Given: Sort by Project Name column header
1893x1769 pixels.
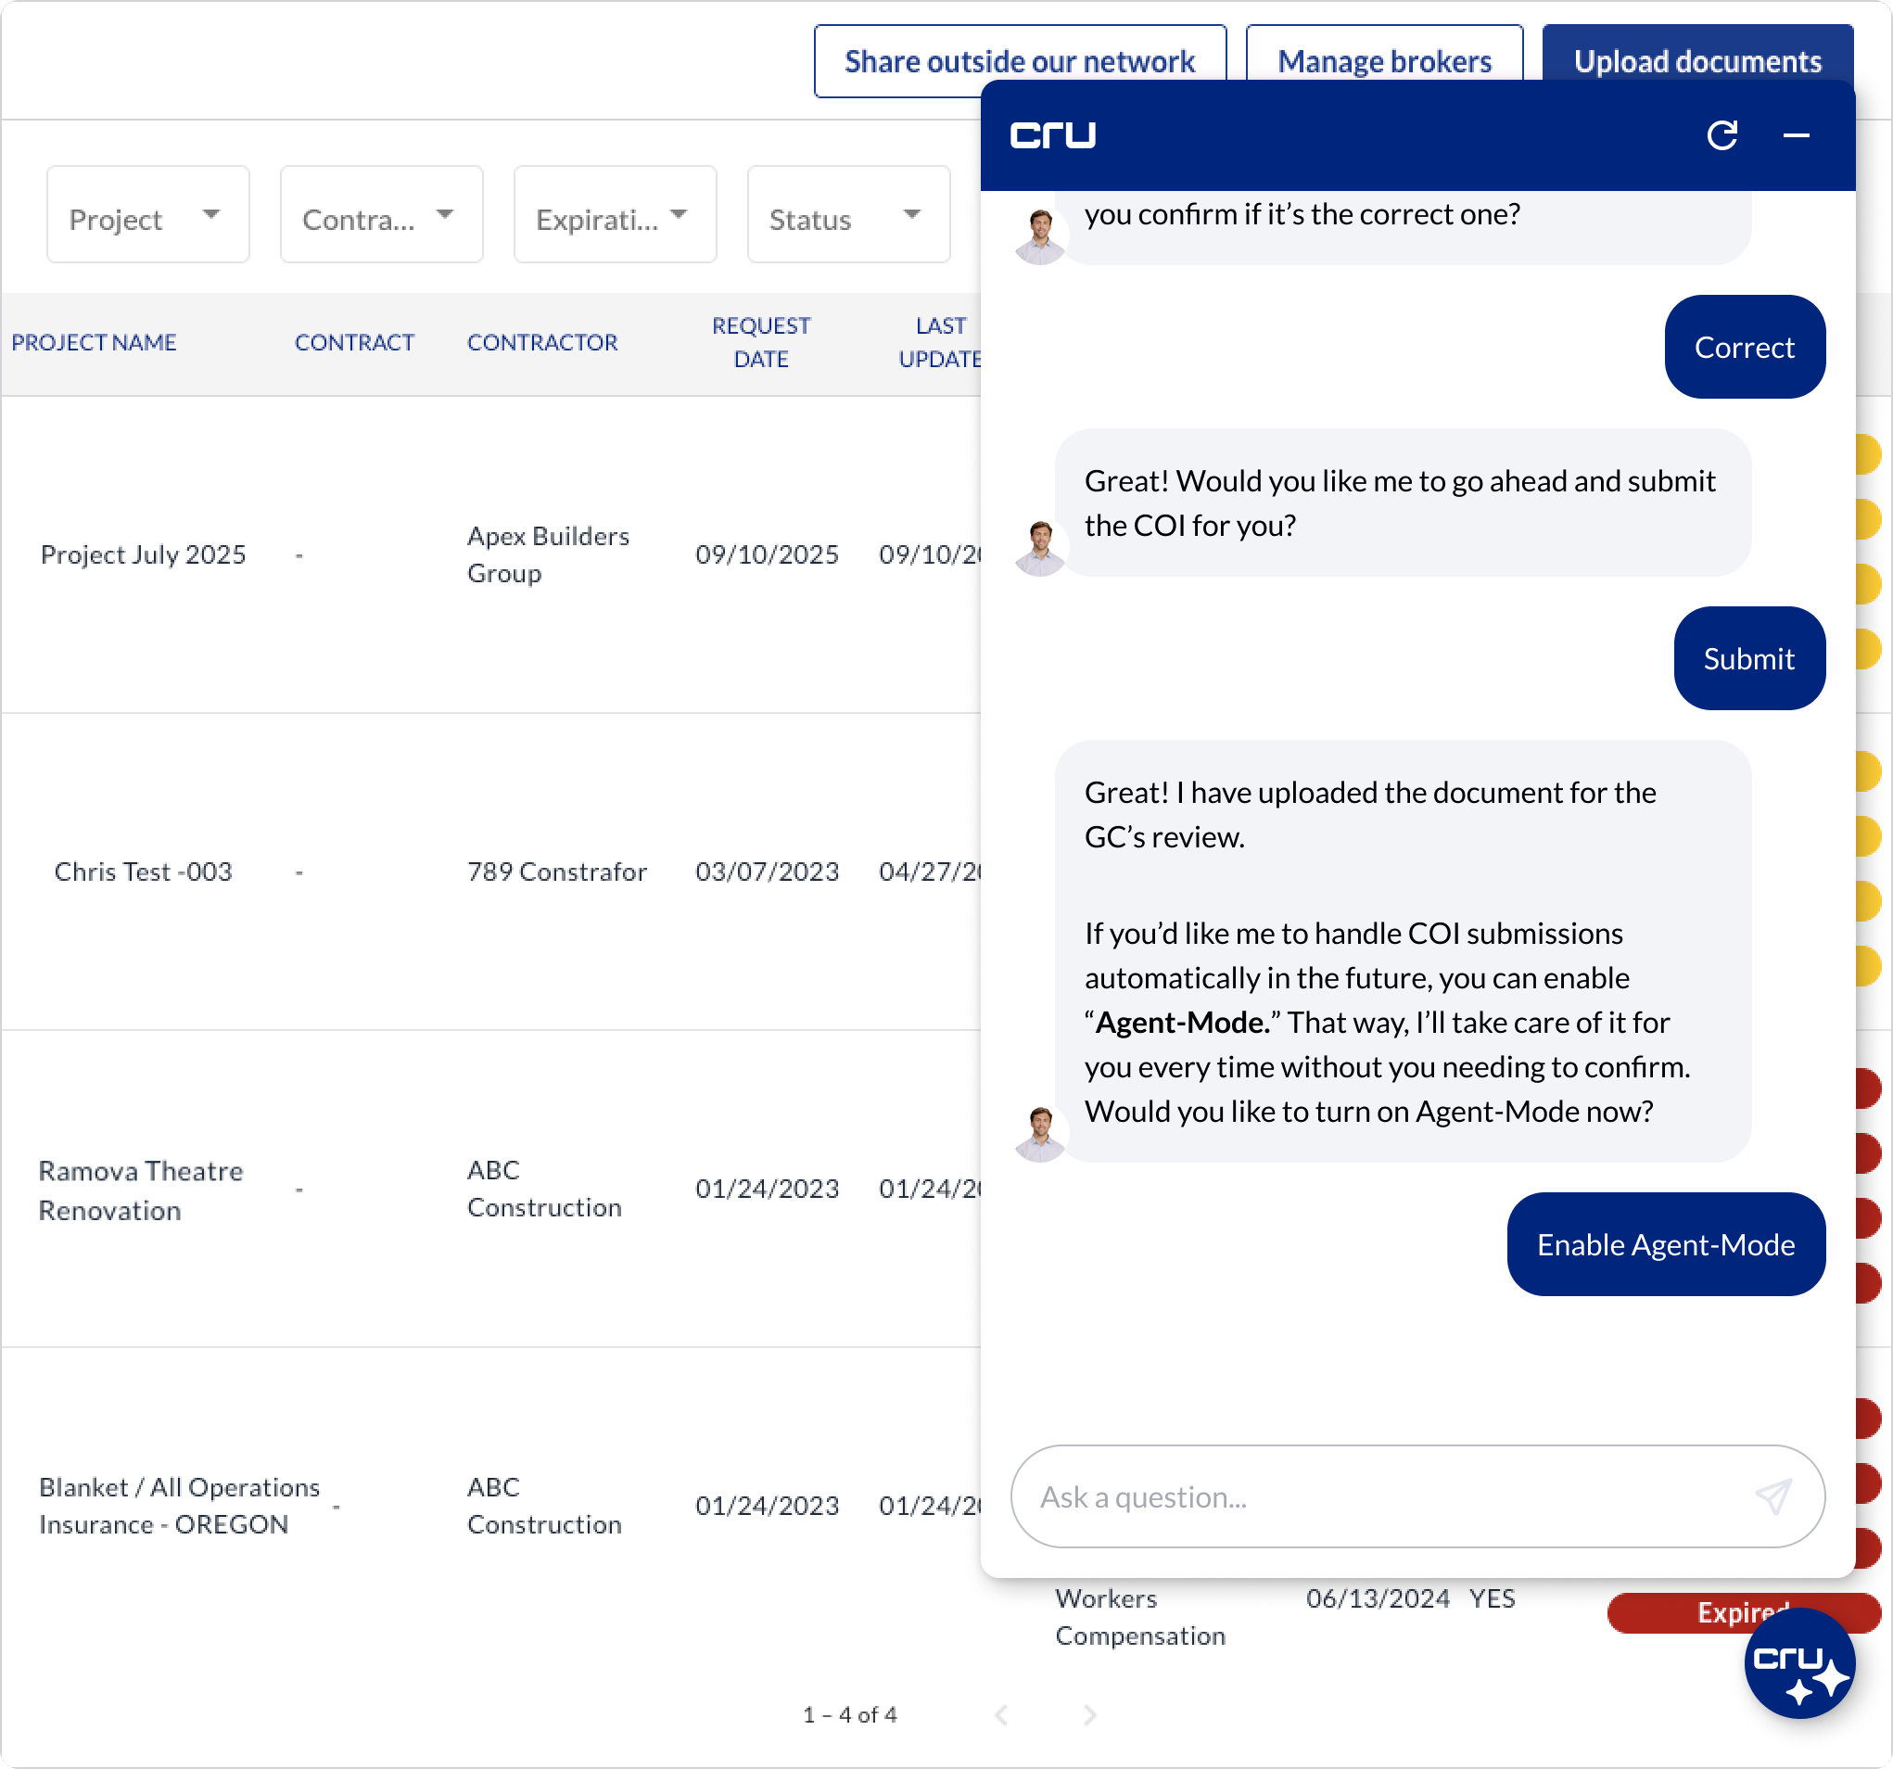Looking at the screenshot, I should click(95, 343).
